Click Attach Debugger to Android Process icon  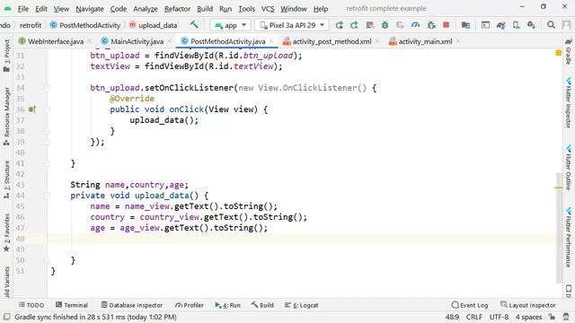(431, 25)
